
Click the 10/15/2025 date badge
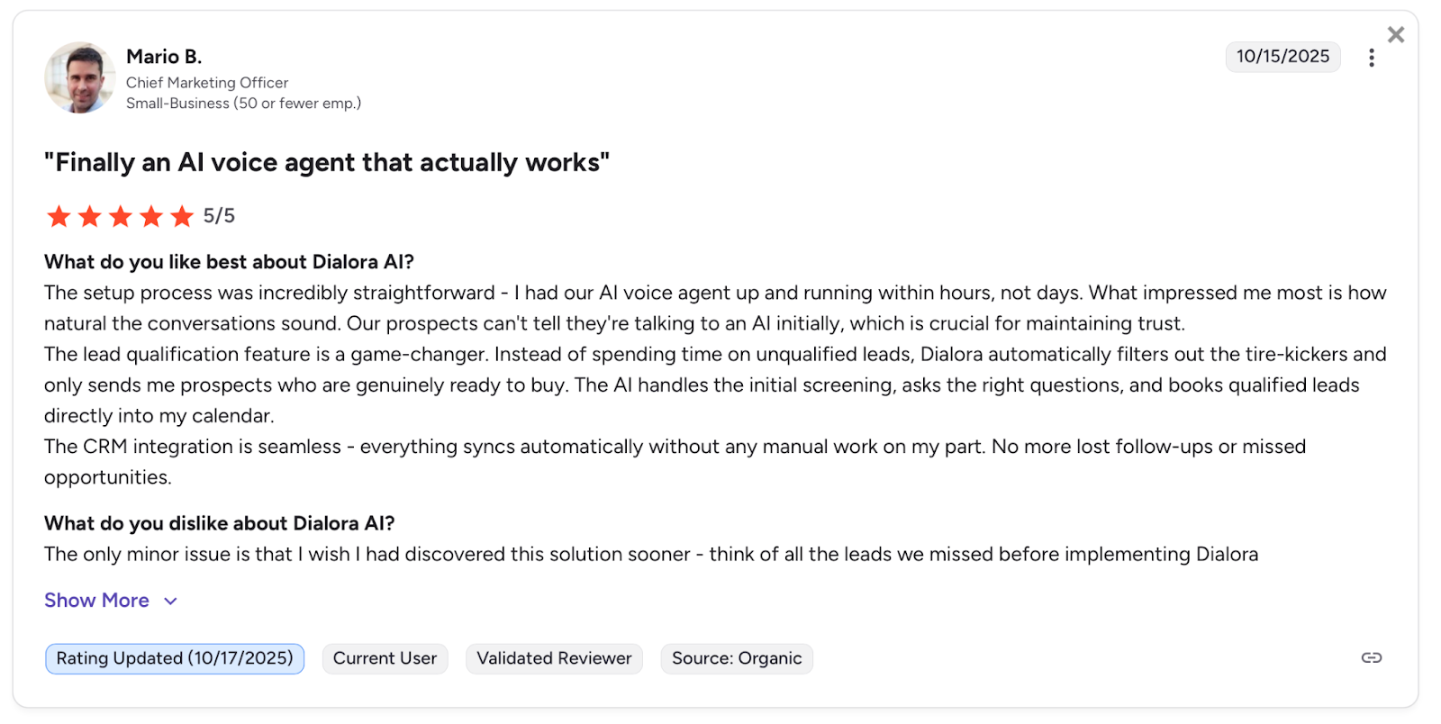1282,57
